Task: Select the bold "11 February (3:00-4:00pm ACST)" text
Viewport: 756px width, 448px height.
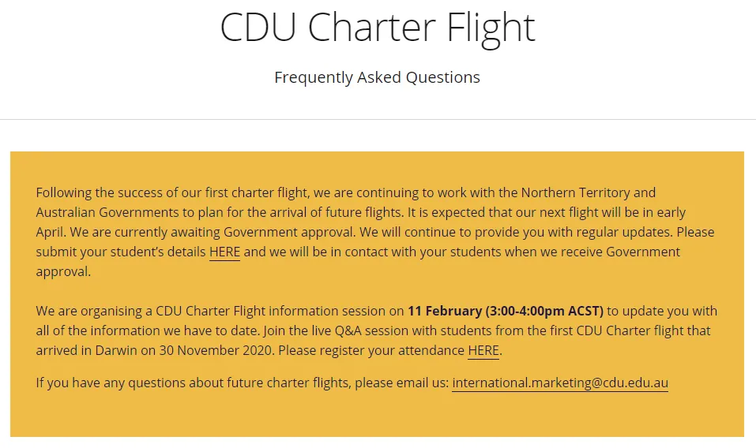Action: pos(506,311)
